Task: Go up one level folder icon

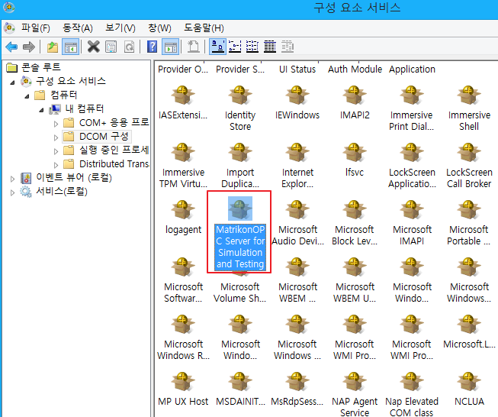Action: [53, 47]
